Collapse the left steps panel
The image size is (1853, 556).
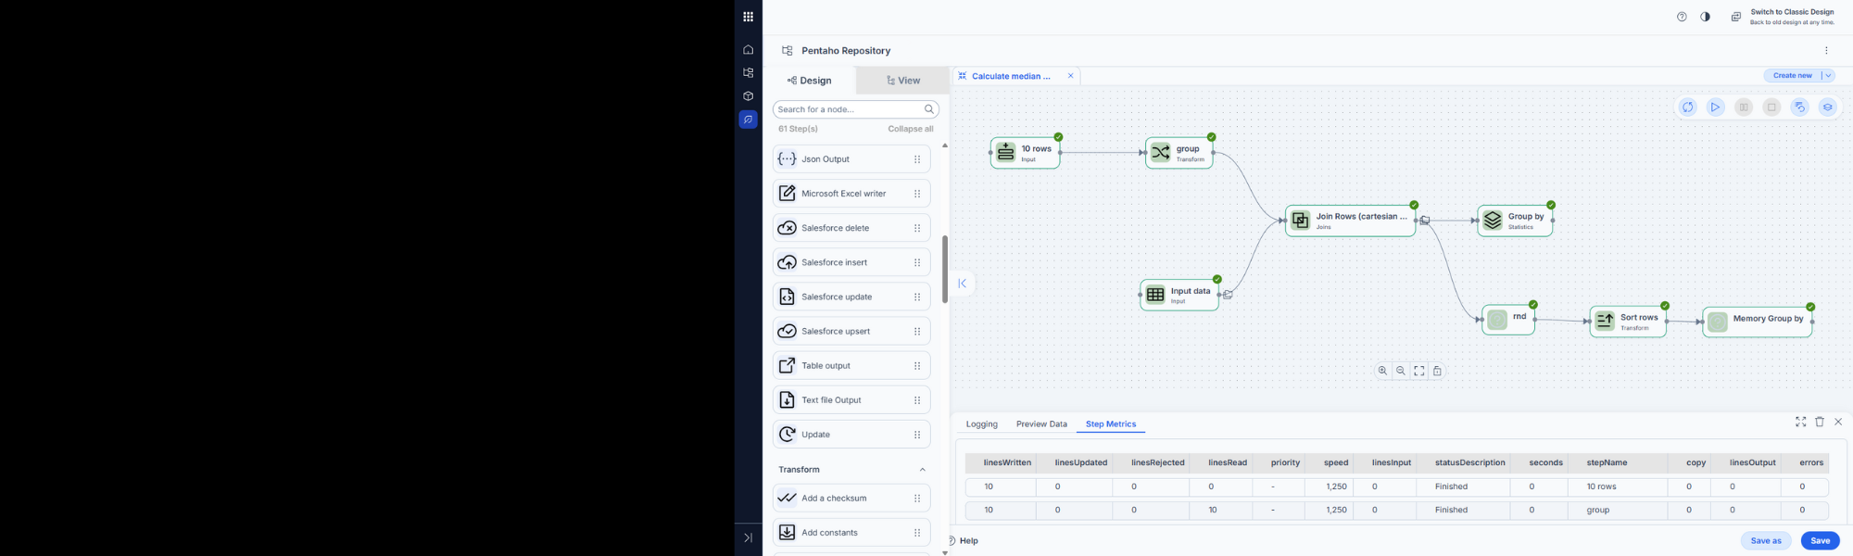pos(963,284)
